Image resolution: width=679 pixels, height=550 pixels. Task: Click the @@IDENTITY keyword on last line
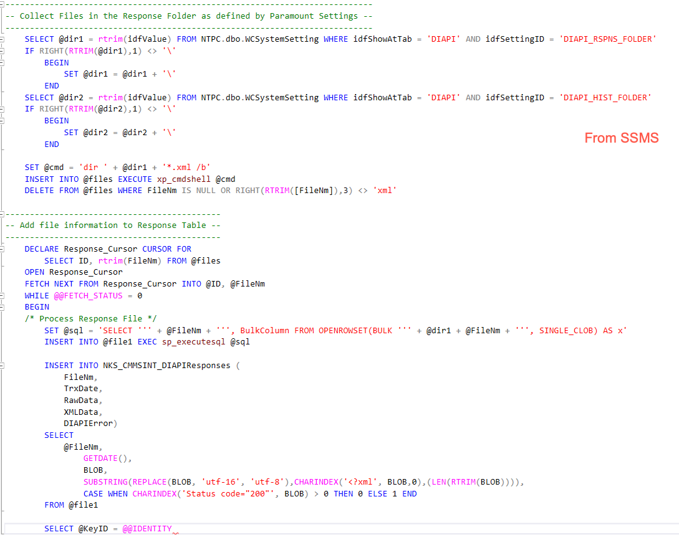[147, 529]
